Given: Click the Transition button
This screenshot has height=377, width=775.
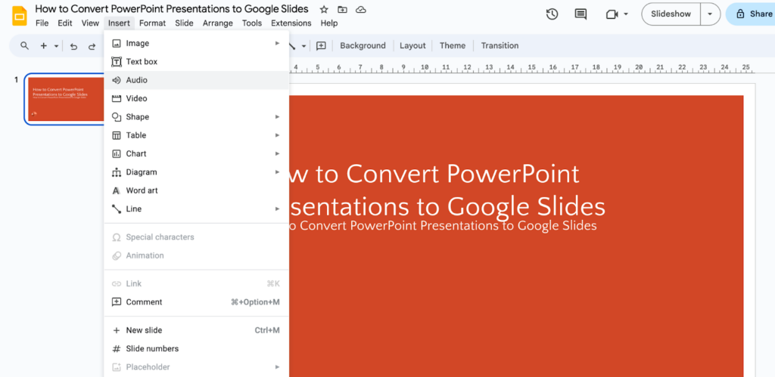Looking at the screenshot, I should coord(500,45).
